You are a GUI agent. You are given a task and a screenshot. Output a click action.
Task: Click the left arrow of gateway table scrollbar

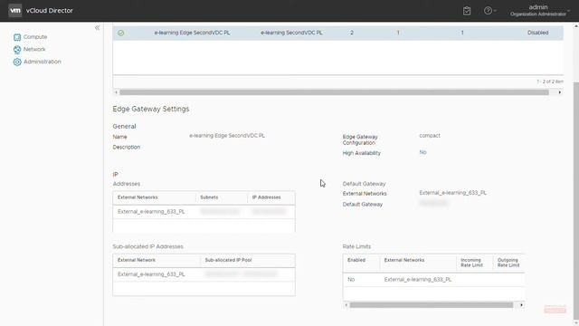point(116,92)
